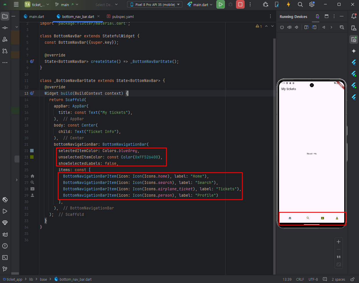Viewport: 359px width, 283px height.
Task: Open the Commit tool window
Action: (x=5, y=28)
